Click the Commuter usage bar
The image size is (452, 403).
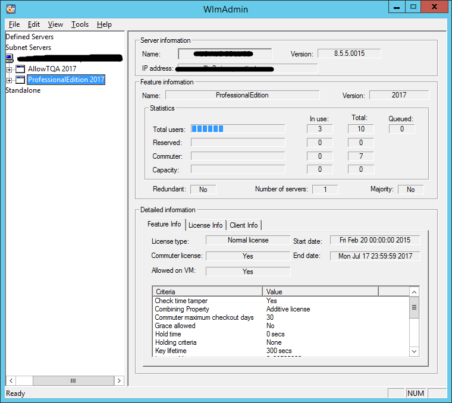coord(238,156)
